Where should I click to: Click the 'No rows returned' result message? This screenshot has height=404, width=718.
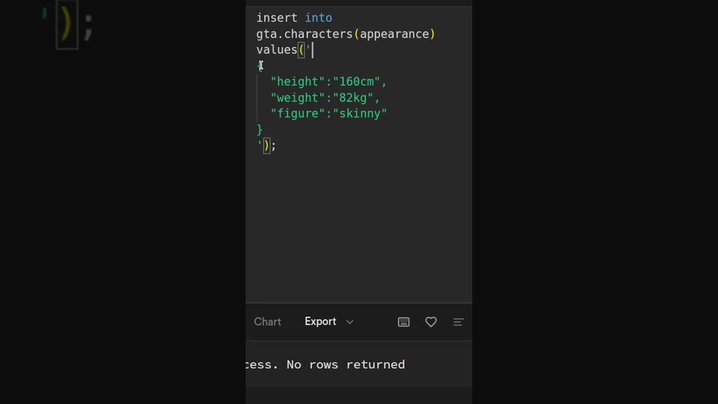[x=346, y=365]
